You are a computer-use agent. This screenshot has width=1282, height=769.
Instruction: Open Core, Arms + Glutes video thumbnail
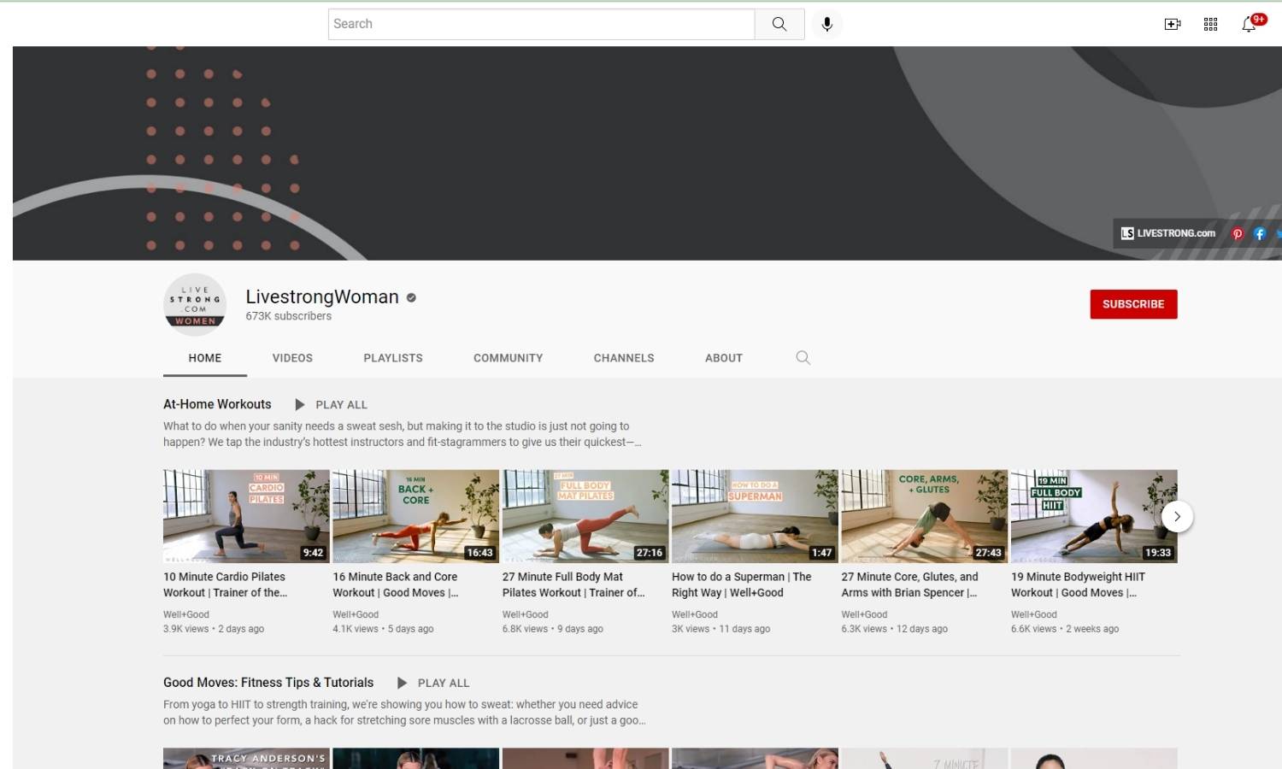coord(924,516)
